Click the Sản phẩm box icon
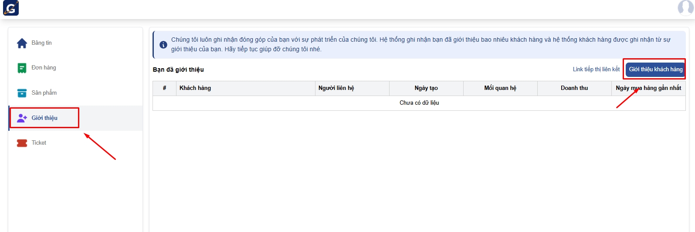 (x=22, y=93)
